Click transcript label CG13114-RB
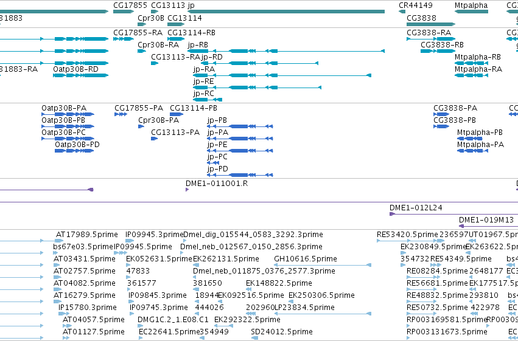 pos(191,33)
